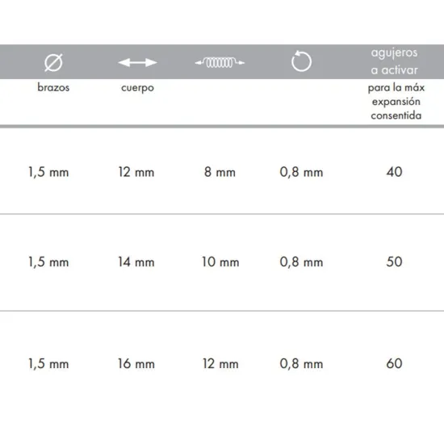Select 1,5 mm brazos value in last row
This screenshot has width=444, height=444.
[48, 364]
